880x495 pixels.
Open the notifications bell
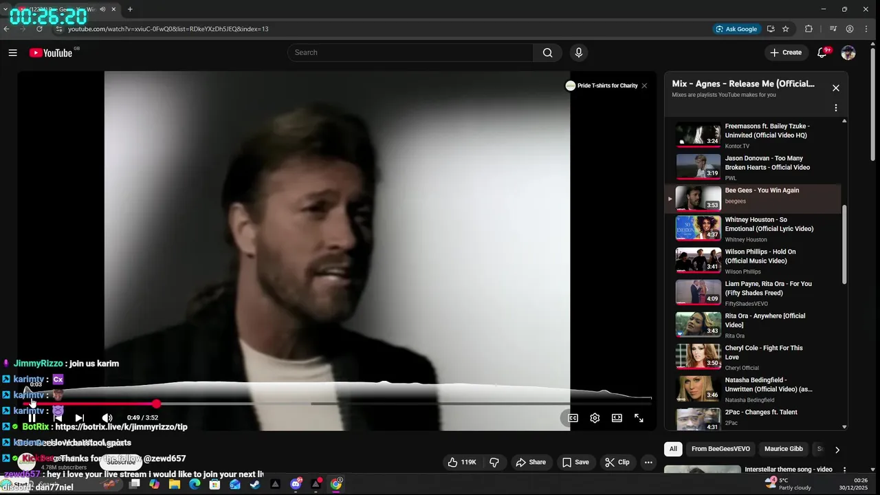(822, 52)
